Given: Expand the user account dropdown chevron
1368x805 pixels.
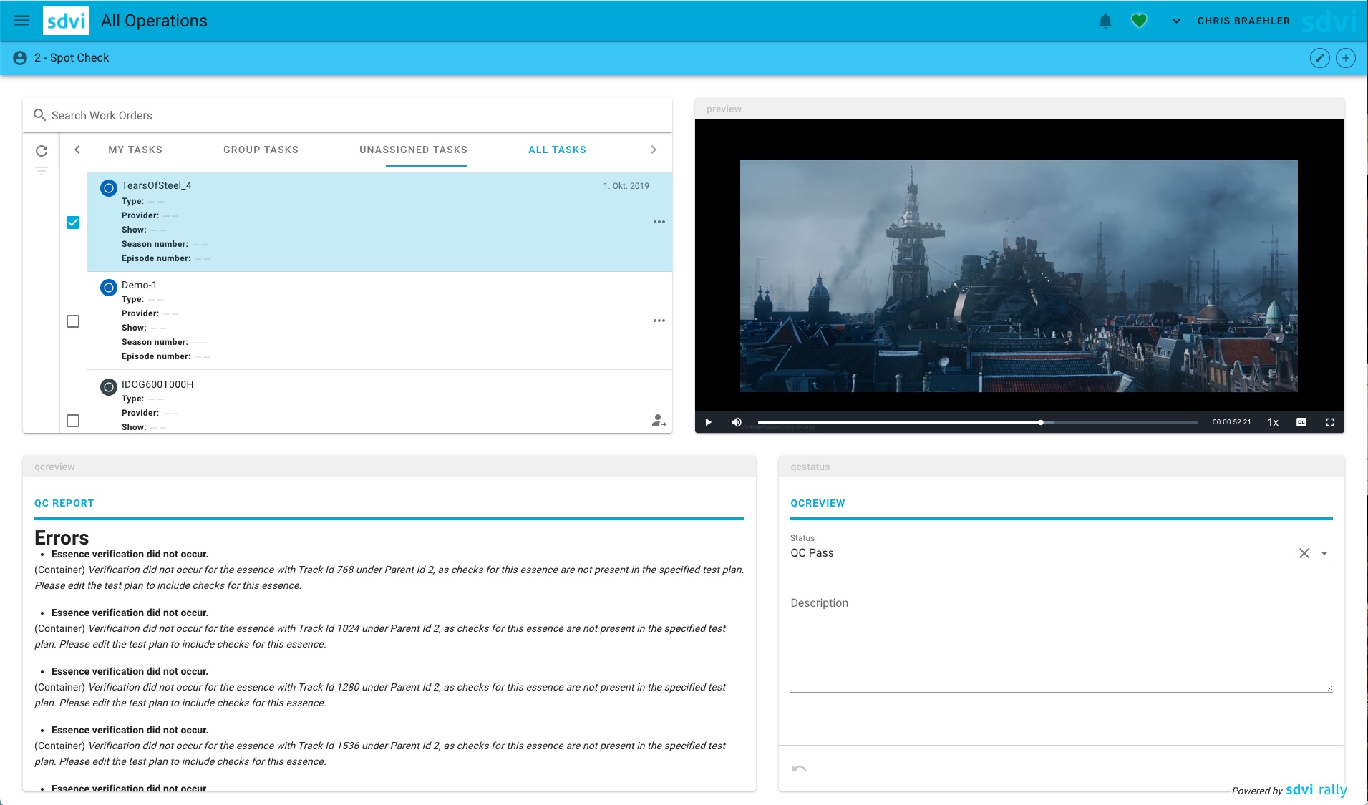Looking at the screenshot, I should coord(1175,21).
